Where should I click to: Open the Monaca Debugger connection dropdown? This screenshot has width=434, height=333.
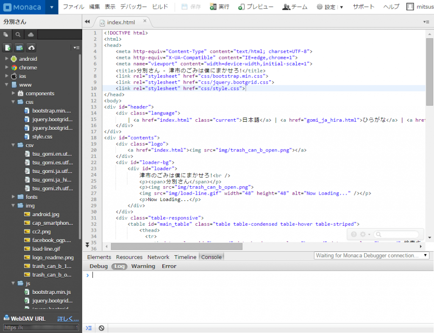point(371,255)
